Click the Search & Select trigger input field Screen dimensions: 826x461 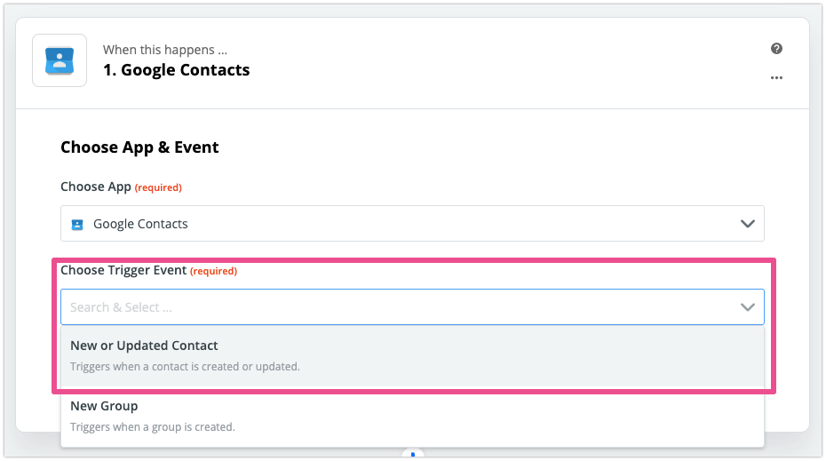(391, 307)
